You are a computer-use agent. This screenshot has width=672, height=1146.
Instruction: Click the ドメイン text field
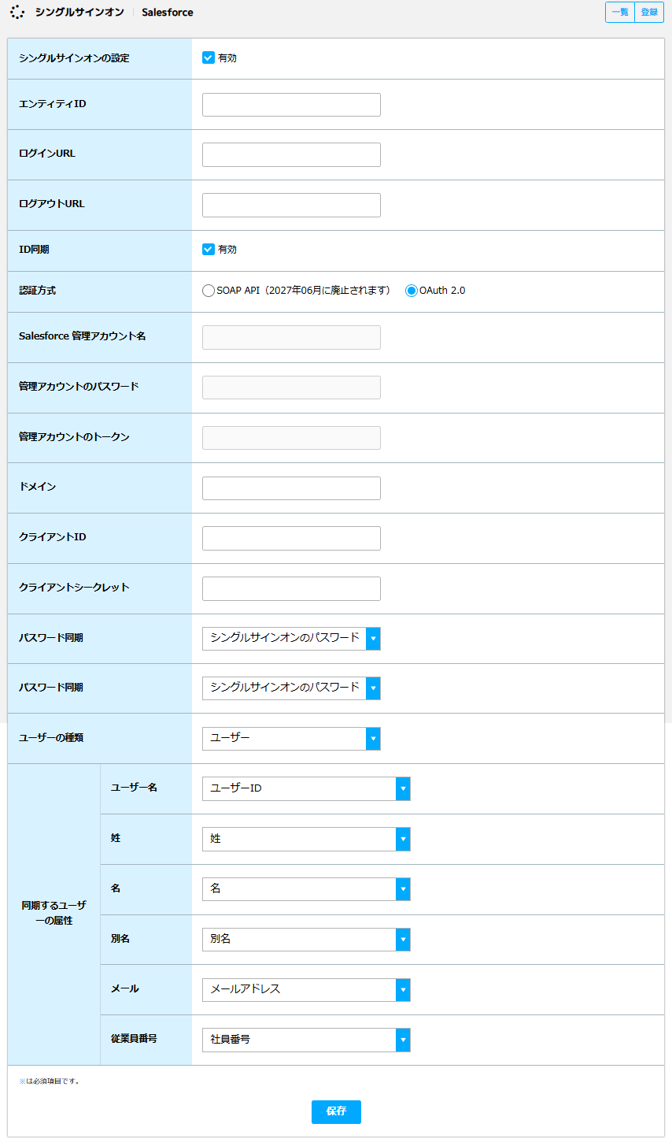click(x=291, y=488)
